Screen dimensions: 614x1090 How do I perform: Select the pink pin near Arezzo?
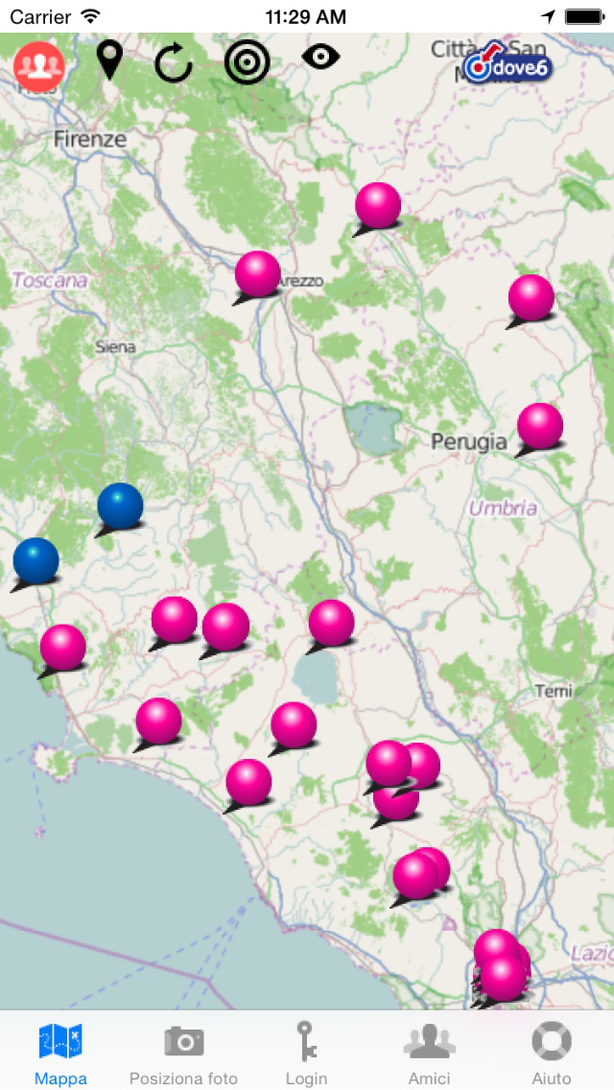pos(257,274)
